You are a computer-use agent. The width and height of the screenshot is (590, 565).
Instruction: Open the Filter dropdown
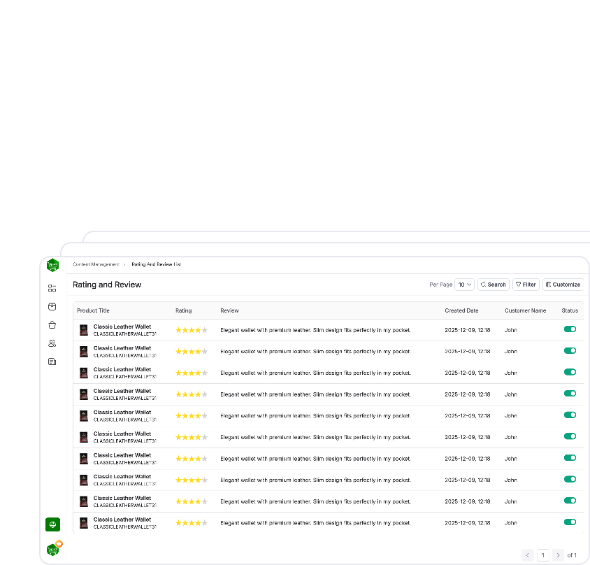click(526, 285)
